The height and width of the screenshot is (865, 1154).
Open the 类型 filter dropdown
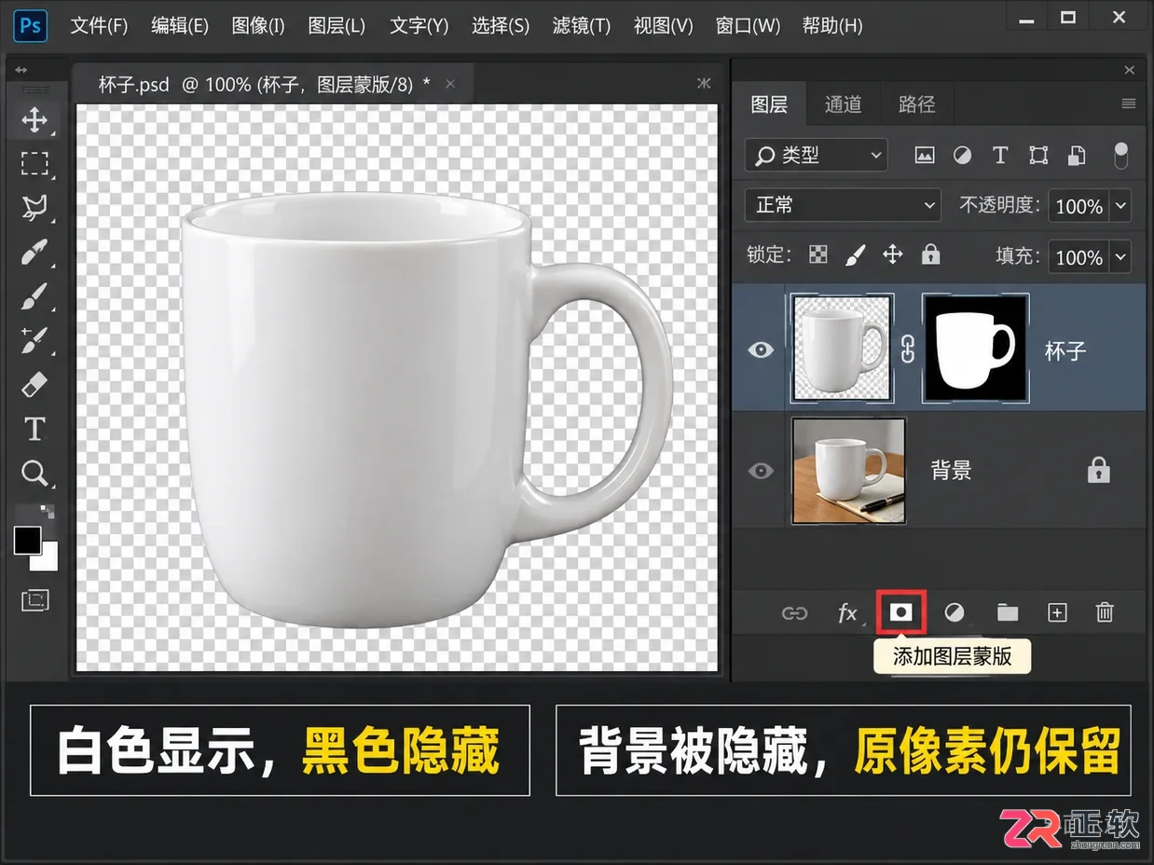coord(817,156)
